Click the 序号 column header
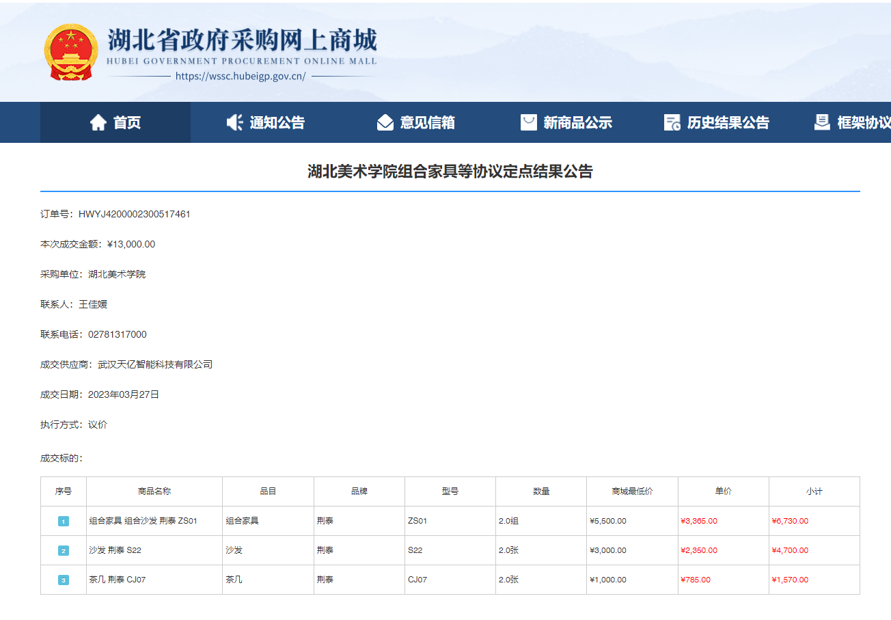This screenshot has height=620, width=891. [x=64, y=491]
